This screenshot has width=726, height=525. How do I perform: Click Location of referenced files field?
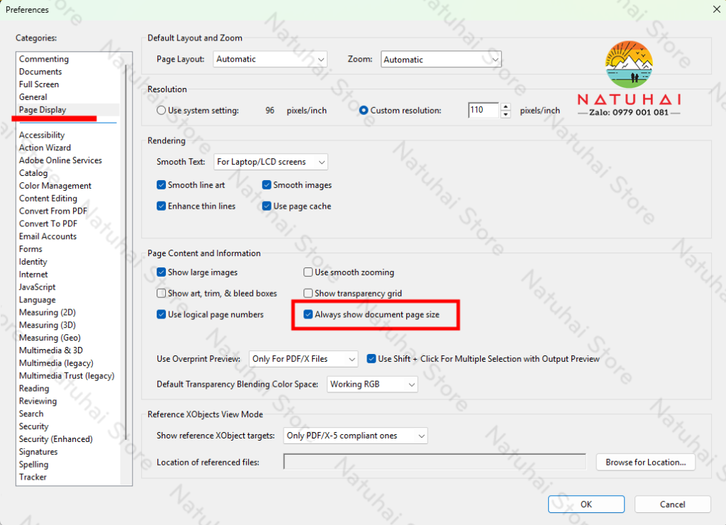435,462
